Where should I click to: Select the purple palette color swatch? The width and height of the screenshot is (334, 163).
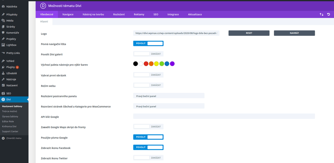click(x=172, y=64)
